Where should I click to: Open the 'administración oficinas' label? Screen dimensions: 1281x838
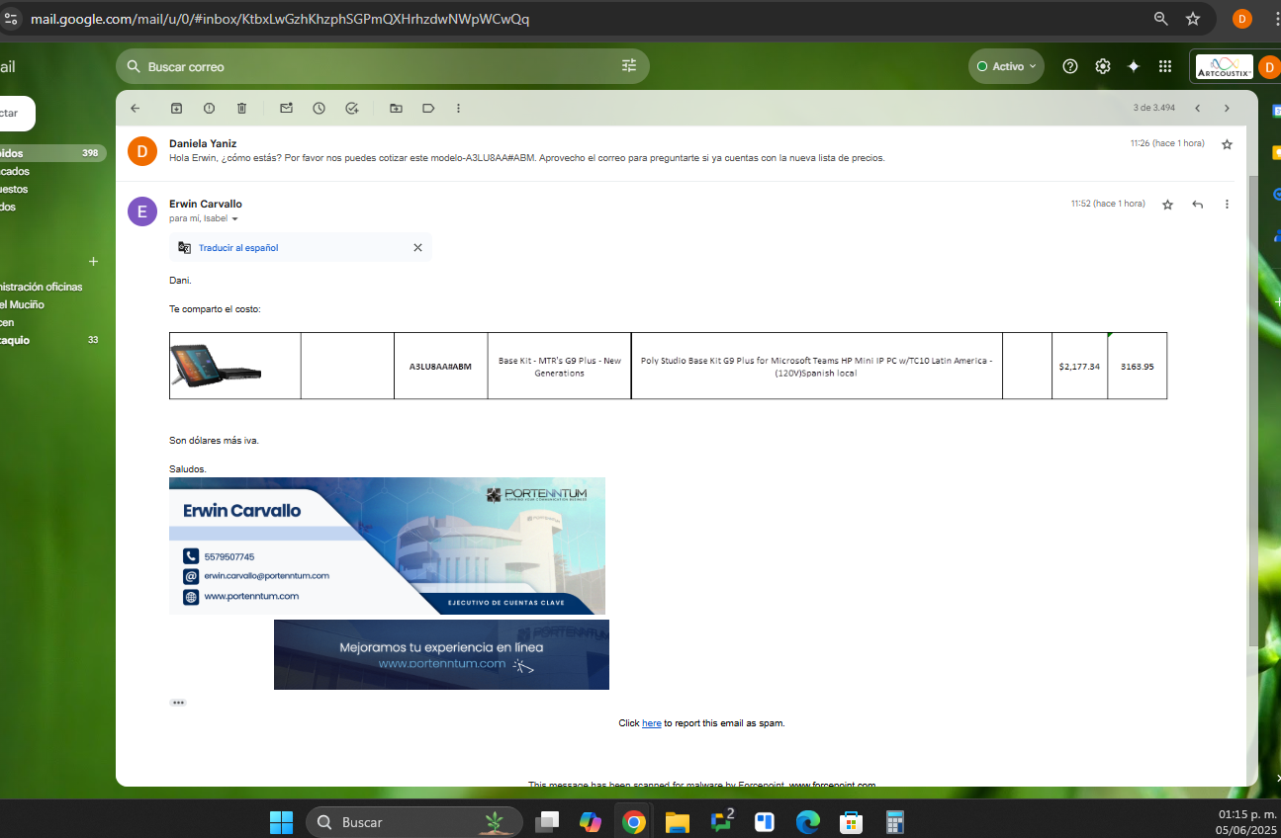point(42,287)
